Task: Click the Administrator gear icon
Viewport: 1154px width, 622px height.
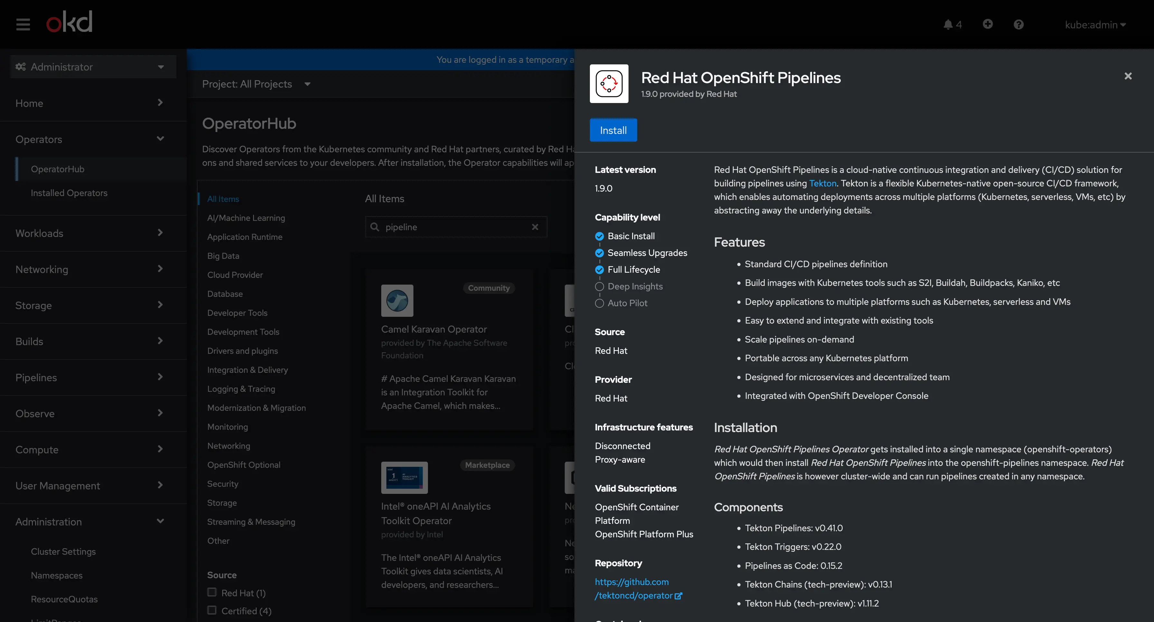Action: (x=20, y=67)
